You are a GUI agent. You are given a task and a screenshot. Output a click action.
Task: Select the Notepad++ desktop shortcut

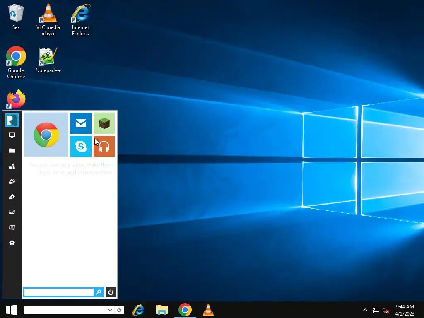(48, 60)
